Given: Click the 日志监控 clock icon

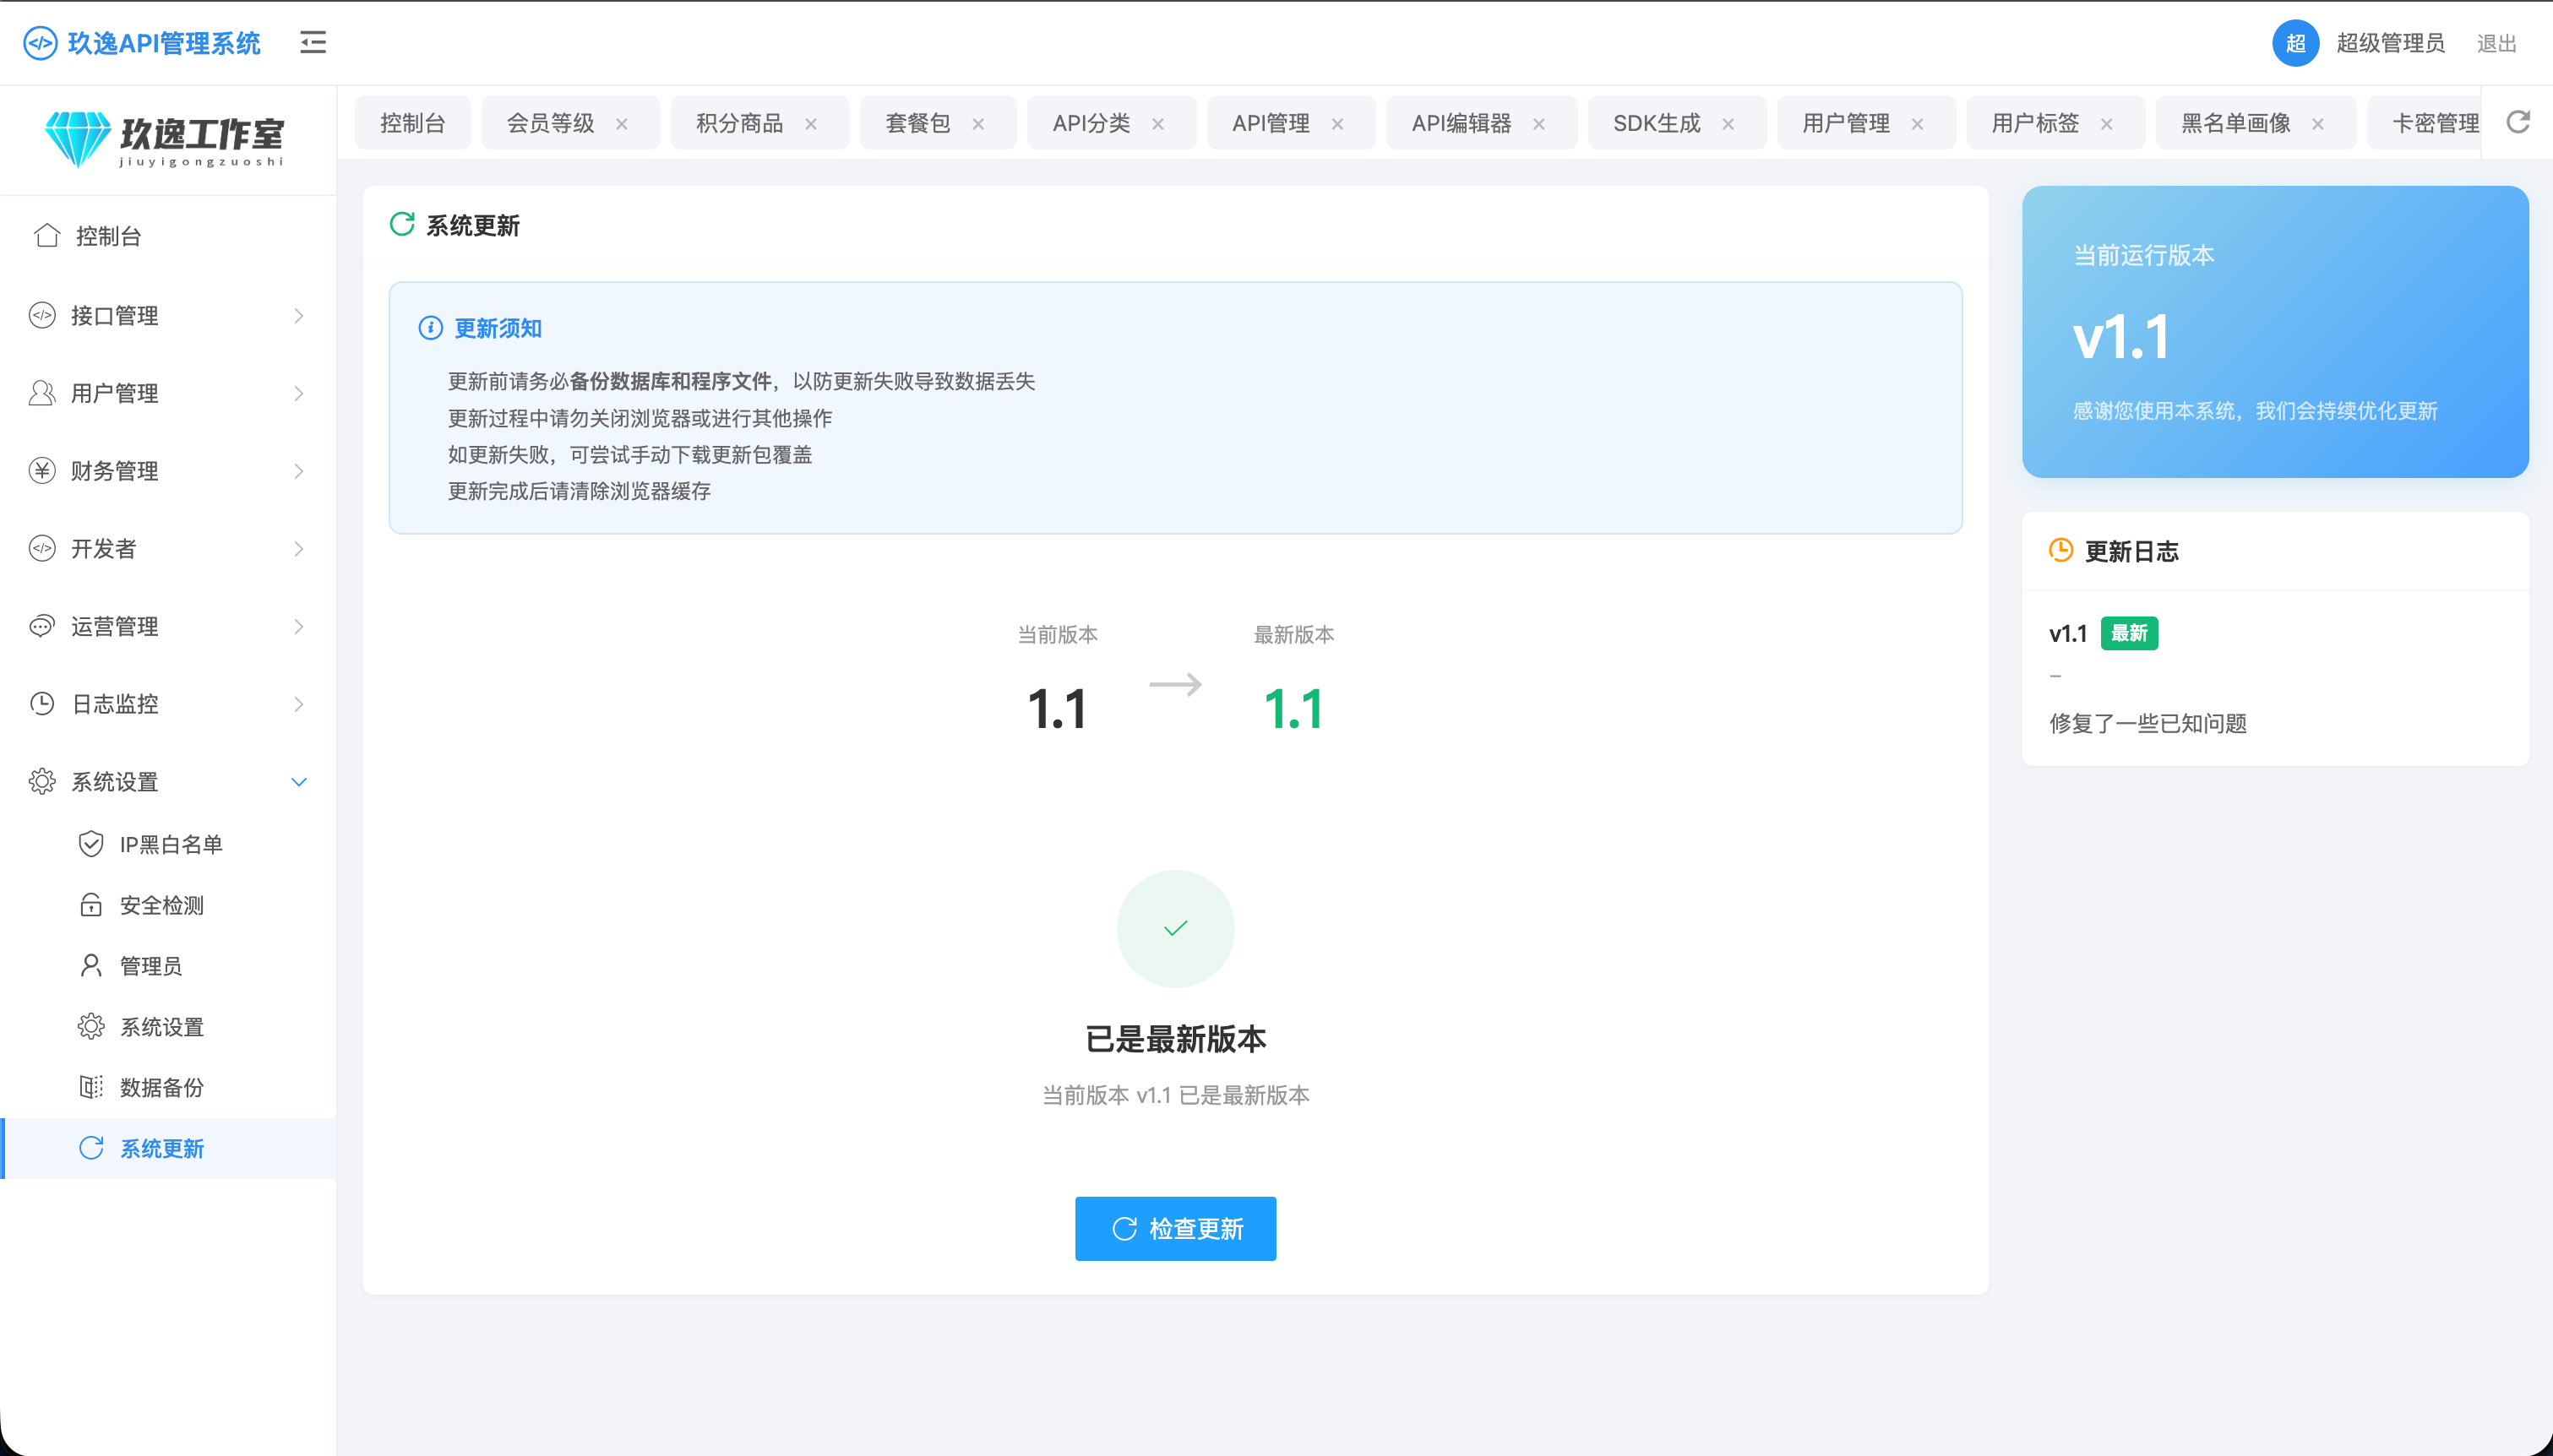Looking at the screenshot, I should coord(42,703).
